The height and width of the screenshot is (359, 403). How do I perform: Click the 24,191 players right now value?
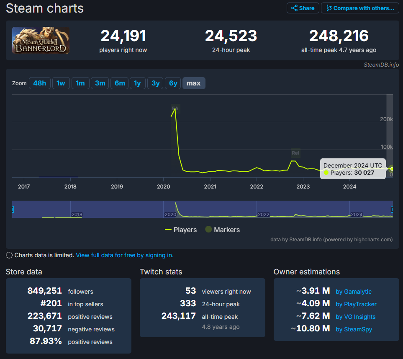123,36
